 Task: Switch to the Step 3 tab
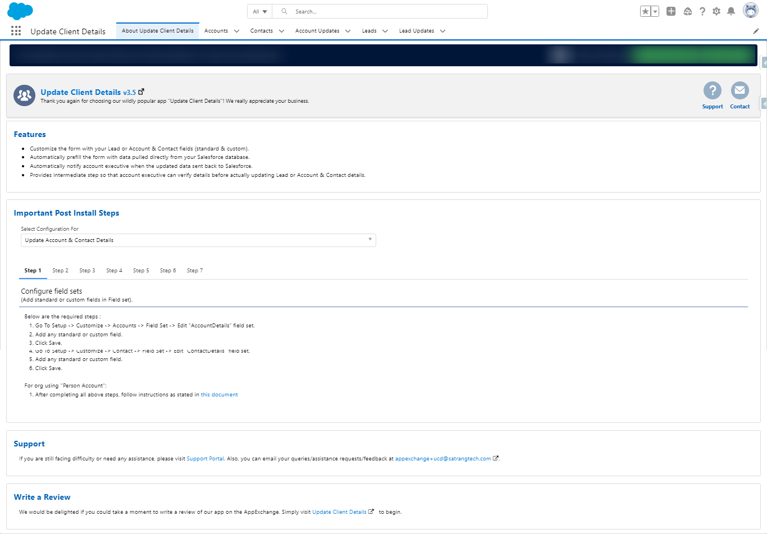tap(87, 271)
